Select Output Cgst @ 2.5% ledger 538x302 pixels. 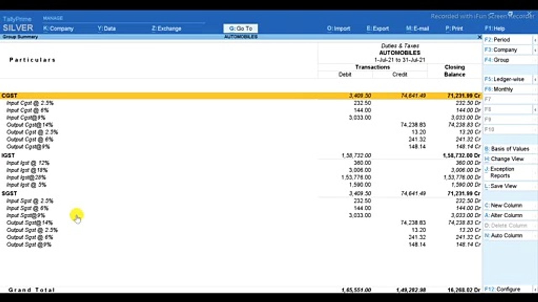coord(32,132)
